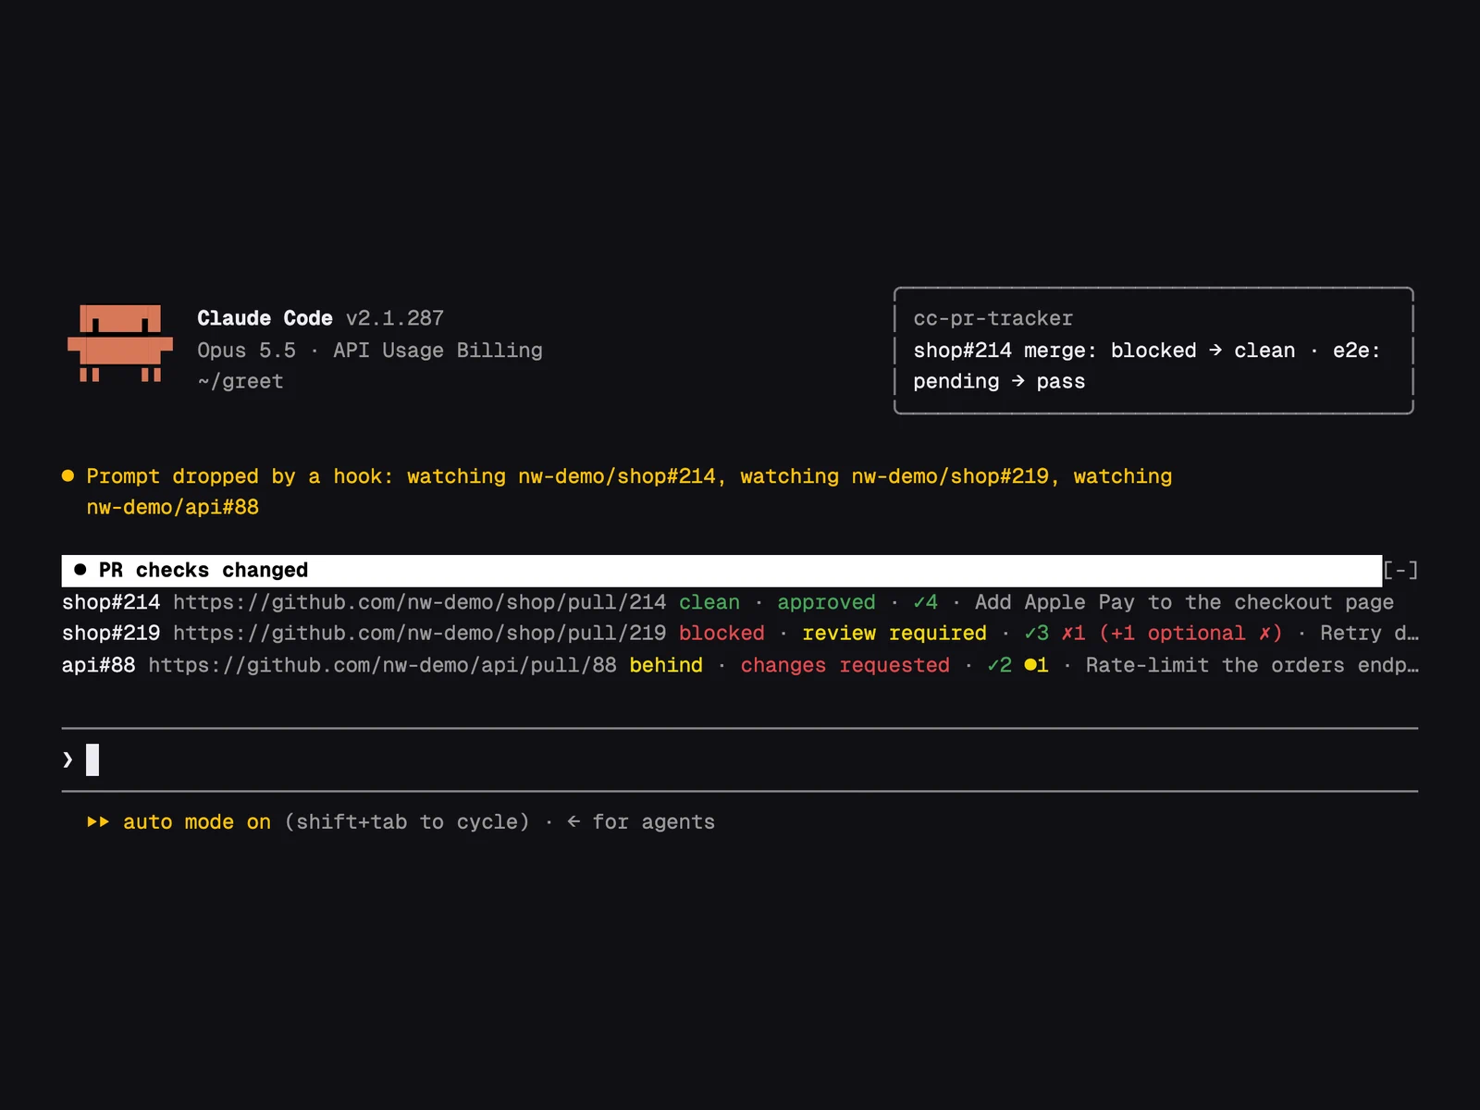Click the nw-demo/api#88 watching text
1480x1110 pixels.
pyautogui.click(x=173, y=507)
